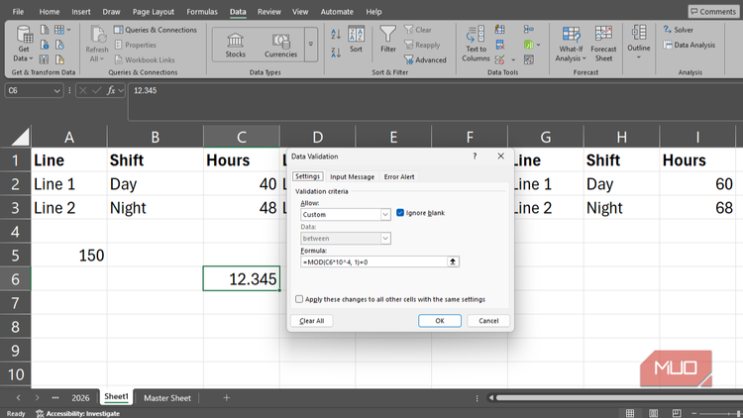Click the Properties button
This screenshot has height=418, width=743.
[x=135, y=45]
